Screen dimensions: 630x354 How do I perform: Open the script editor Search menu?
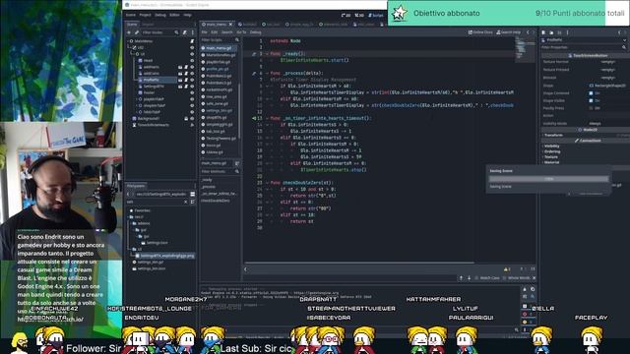point(227,32)
